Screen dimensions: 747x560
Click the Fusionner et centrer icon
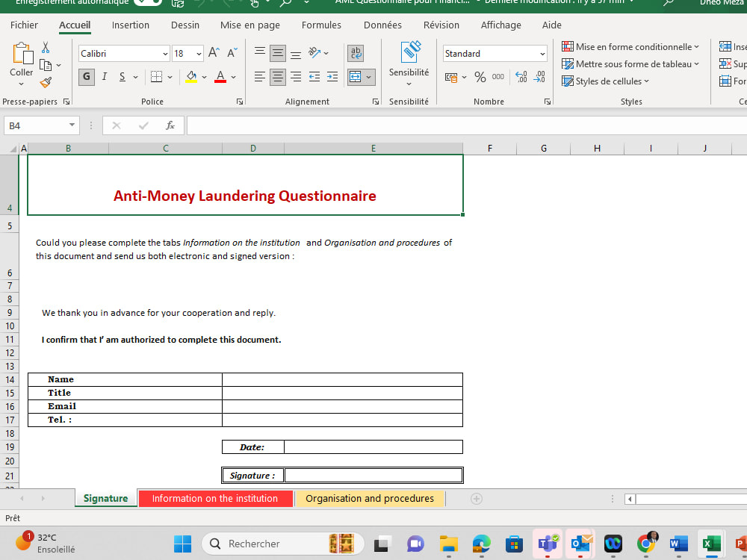(357, 76)
